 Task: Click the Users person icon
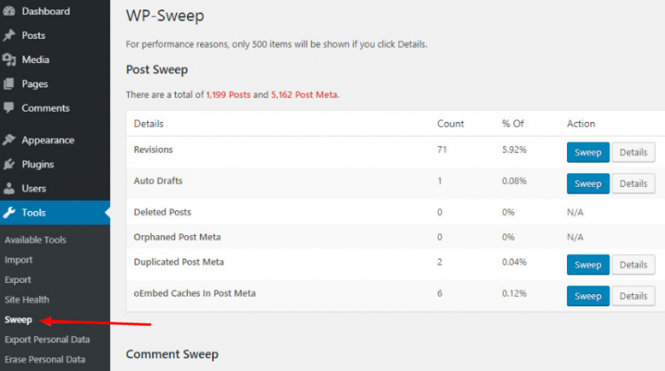[9, 189]
